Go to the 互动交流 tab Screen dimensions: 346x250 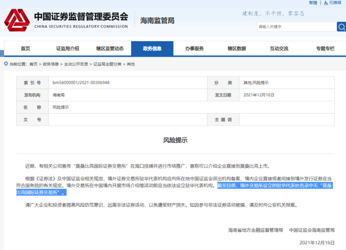[x=279, y=49]
